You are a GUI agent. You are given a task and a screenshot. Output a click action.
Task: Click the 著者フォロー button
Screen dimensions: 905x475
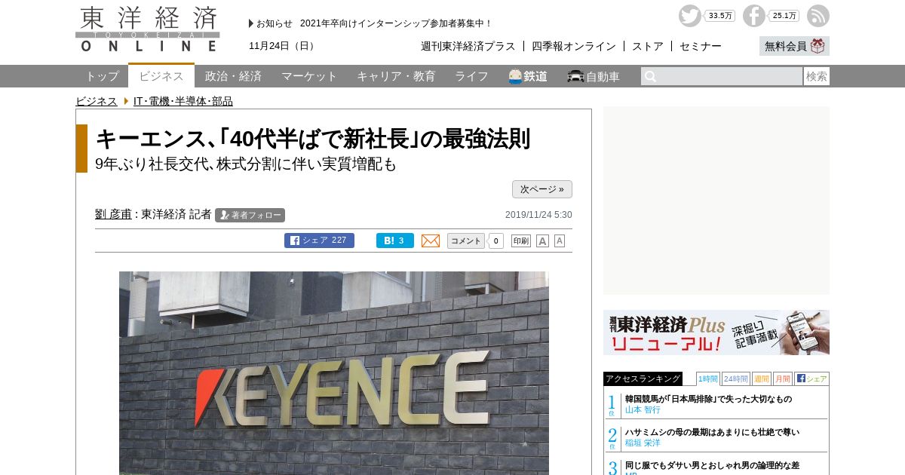pos(250,215)
